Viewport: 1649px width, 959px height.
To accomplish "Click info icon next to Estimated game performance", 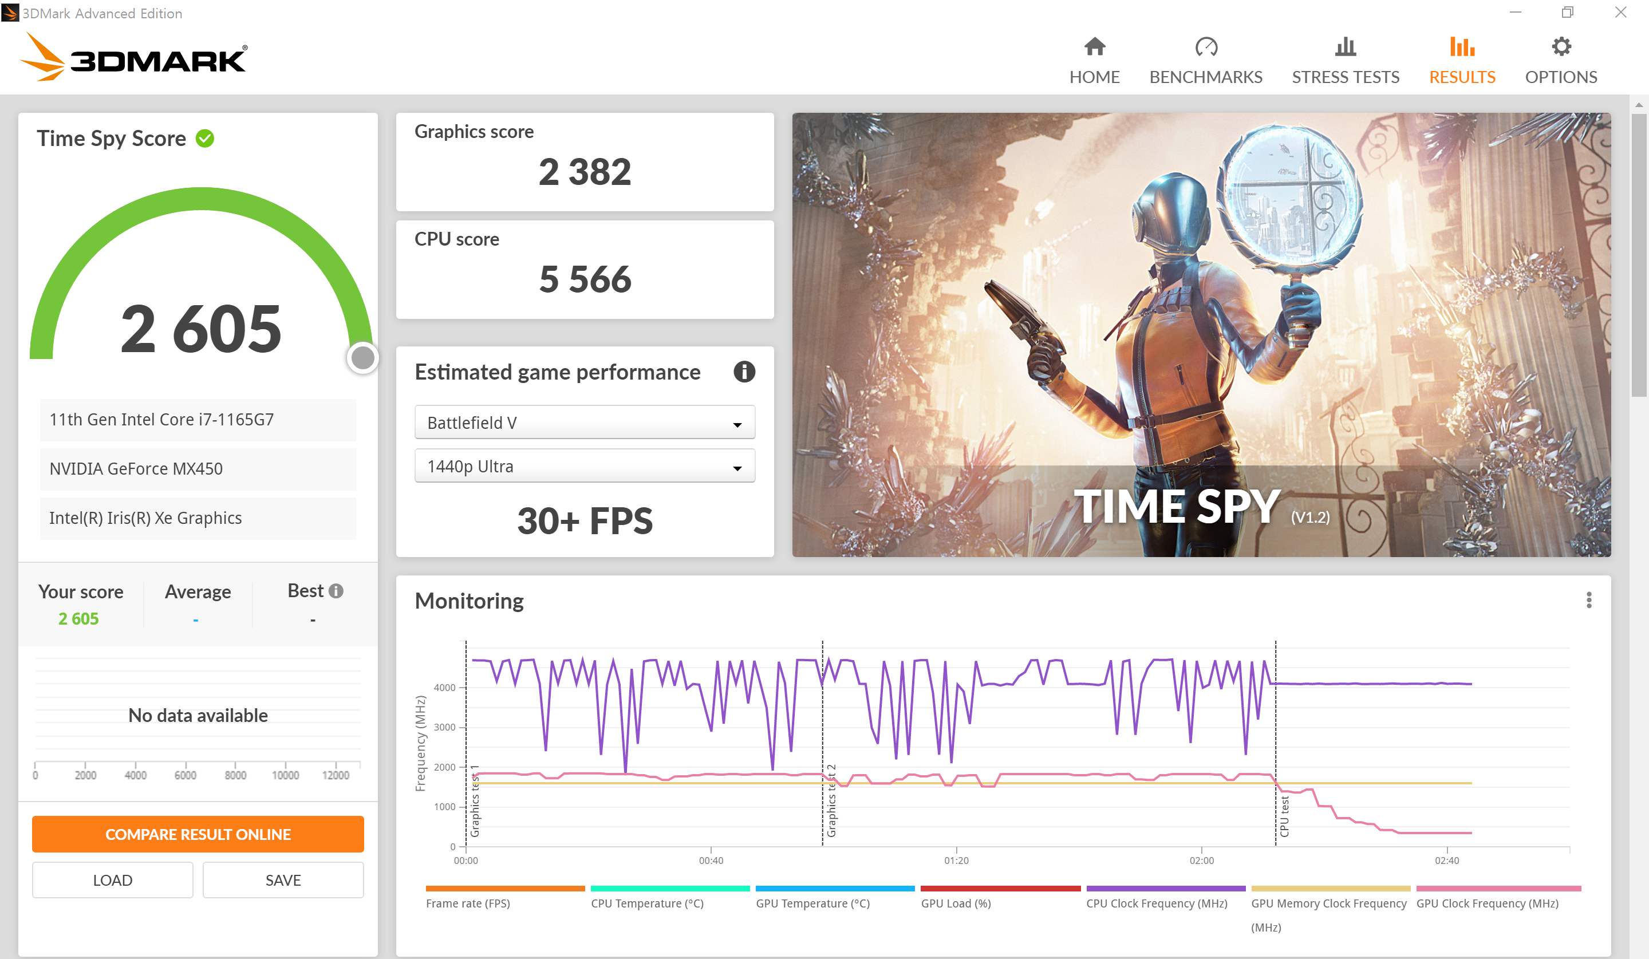I will [744, 372].
